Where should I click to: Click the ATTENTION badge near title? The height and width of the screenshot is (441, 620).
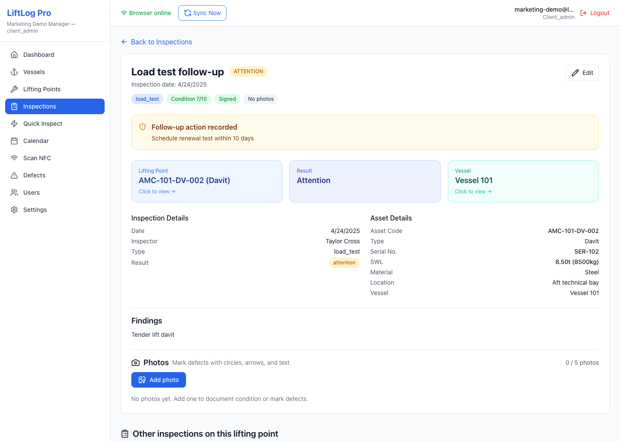click(x=248, y=71)
